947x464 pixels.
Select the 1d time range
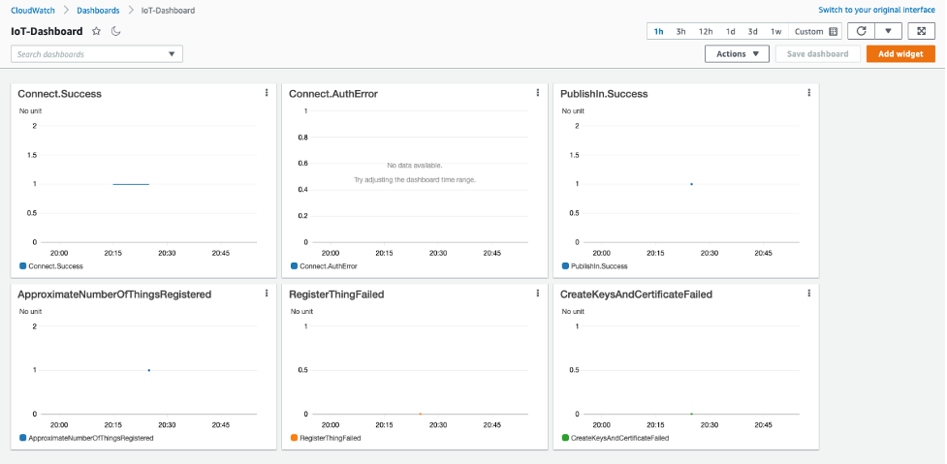(x=730, y=31)
